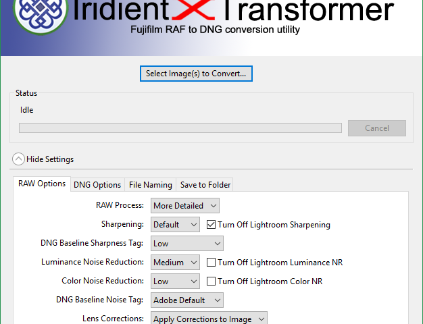Open DNG Baseline Sharpness Tag dropdown

pos(187,244)
